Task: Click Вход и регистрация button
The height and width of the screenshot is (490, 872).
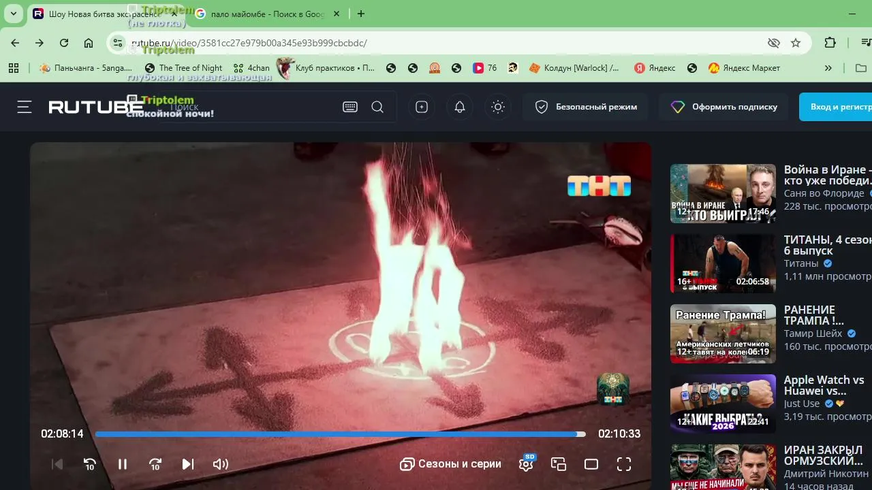Action: coord(836,107)
